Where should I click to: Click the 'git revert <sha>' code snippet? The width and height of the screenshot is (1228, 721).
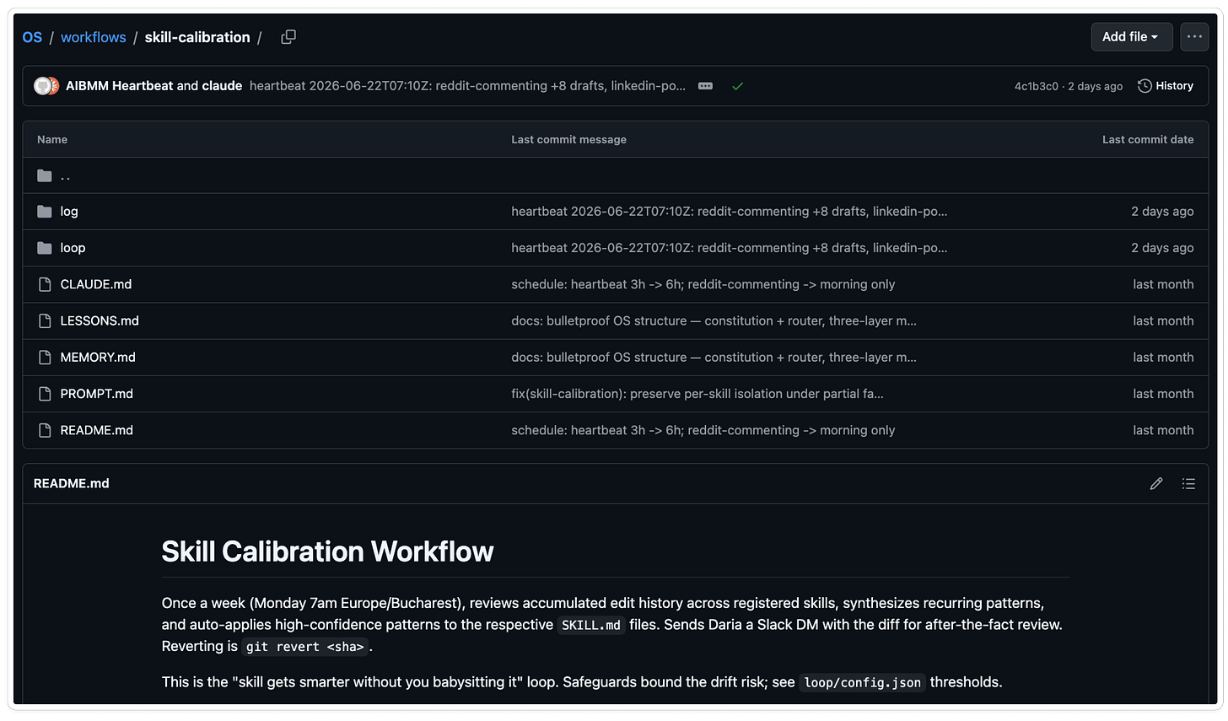(x=305, y=647)
